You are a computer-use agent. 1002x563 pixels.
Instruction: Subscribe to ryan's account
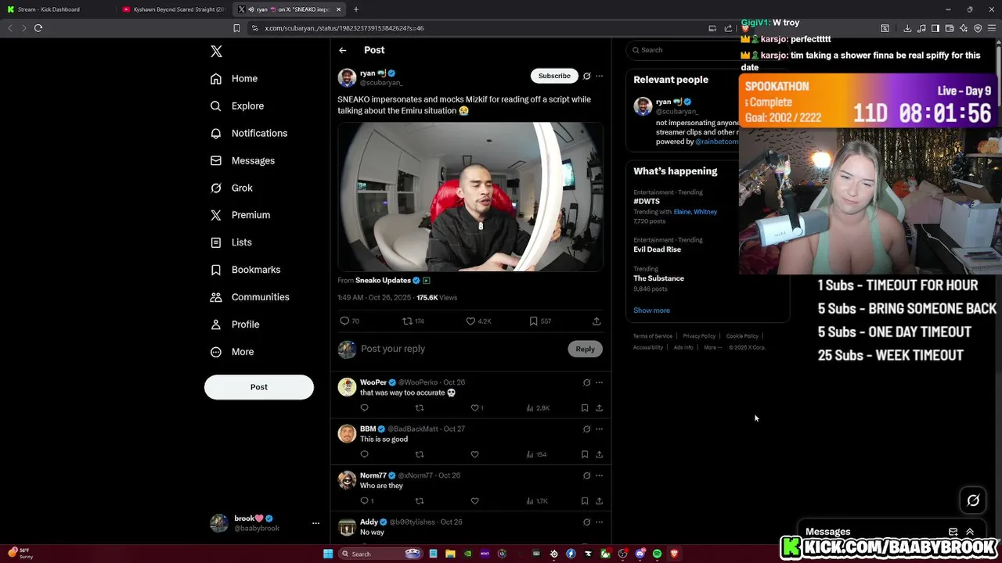click(x=554, y=76)
